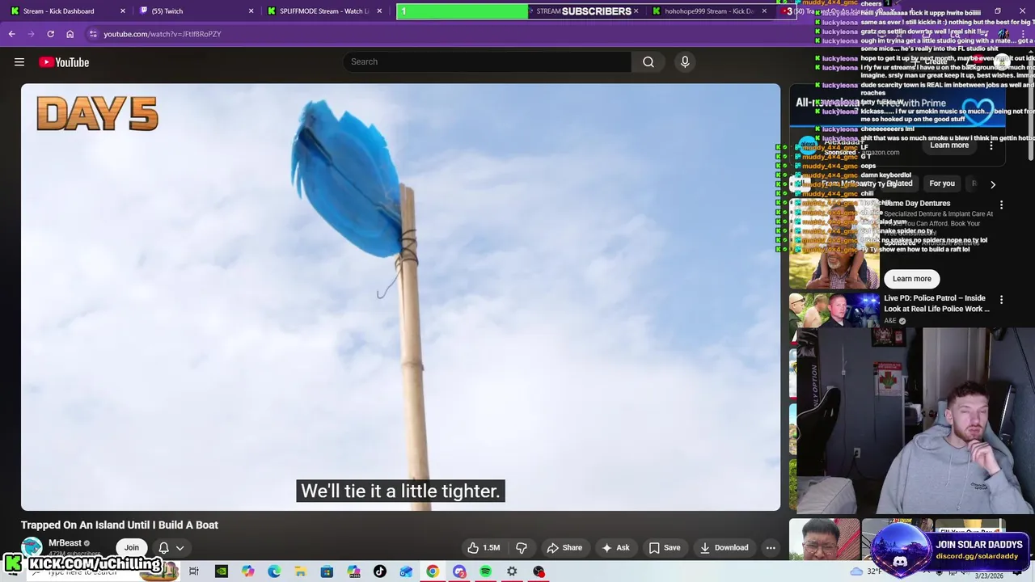
Task: Open Microsoft Store in taskbar
Action: (327, 571)
